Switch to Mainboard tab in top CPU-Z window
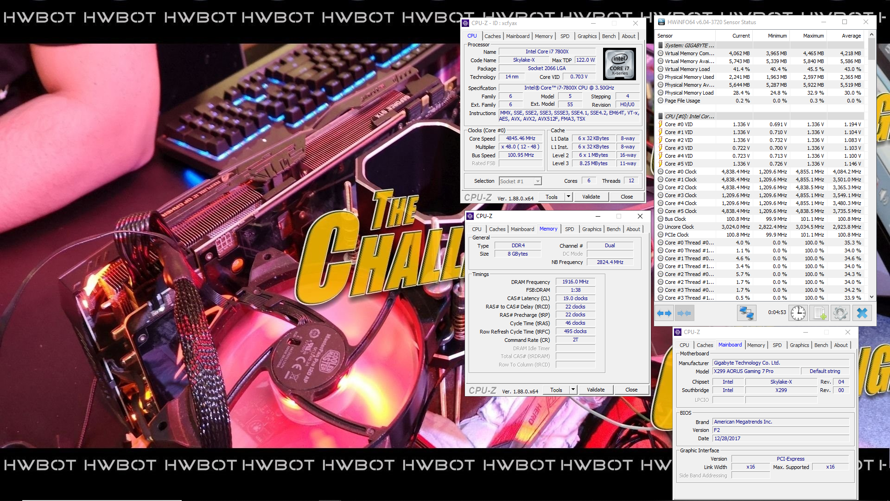The width and height of the screenshot is (890, 501). point(517,36)
